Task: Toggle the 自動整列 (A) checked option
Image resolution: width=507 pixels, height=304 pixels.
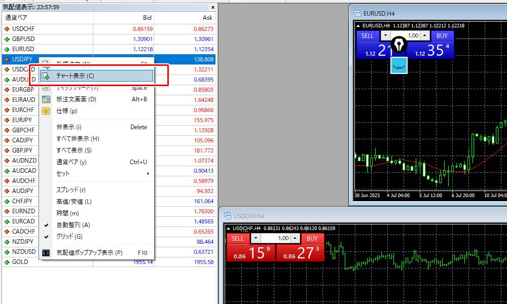Action: (x=73, y=225)
